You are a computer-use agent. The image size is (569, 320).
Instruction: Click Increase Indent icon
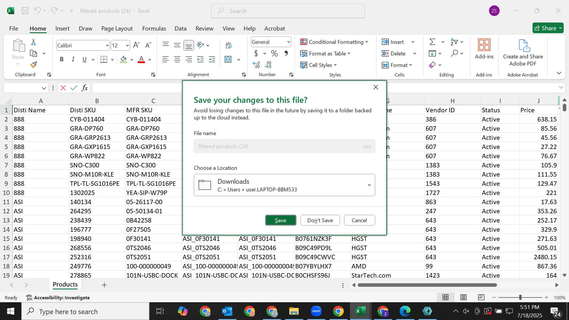point(212,60)
